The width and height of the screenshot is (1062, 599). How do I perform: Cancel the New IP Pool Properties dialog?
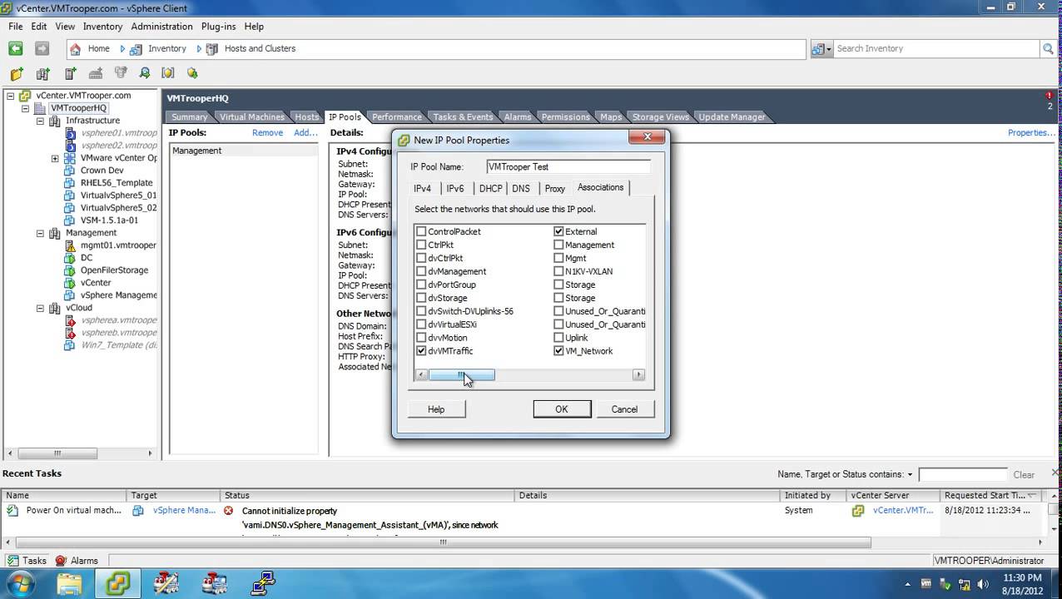point(624,409)
